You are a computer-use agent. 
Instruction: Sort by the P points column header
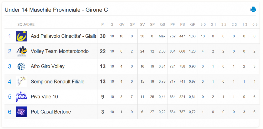pos(103,25)
